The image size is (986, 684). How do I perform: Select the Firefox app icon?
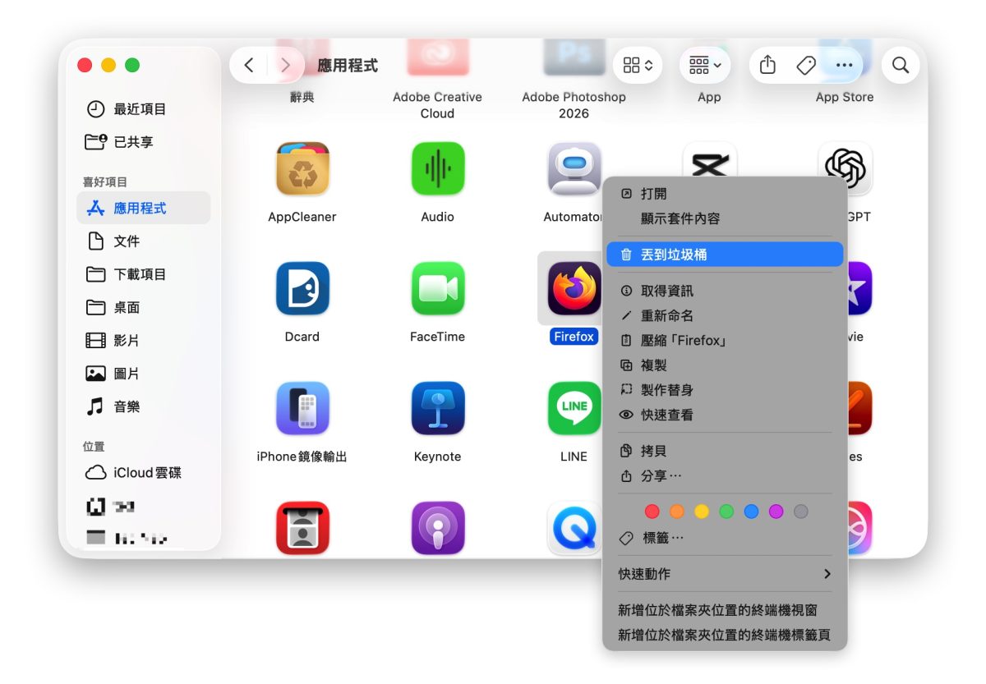point(574,288)
